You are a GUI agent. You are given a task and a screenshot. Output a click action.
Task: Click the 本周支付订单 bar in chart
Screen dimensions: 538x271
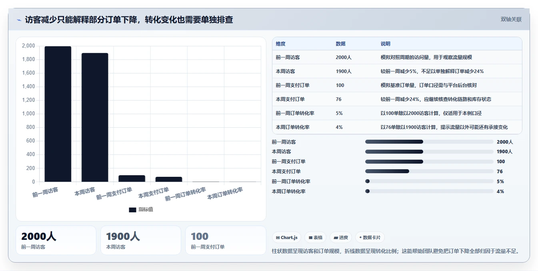[169, 179]
